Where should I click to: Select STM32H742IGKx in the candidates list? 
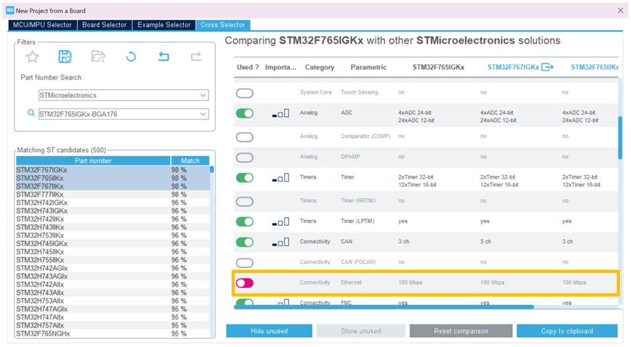pyautogui.click(x=42, y=203)
